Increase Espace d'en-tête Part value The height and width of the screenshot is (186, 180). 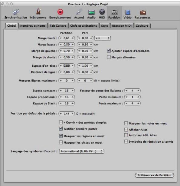pos(91,66)
